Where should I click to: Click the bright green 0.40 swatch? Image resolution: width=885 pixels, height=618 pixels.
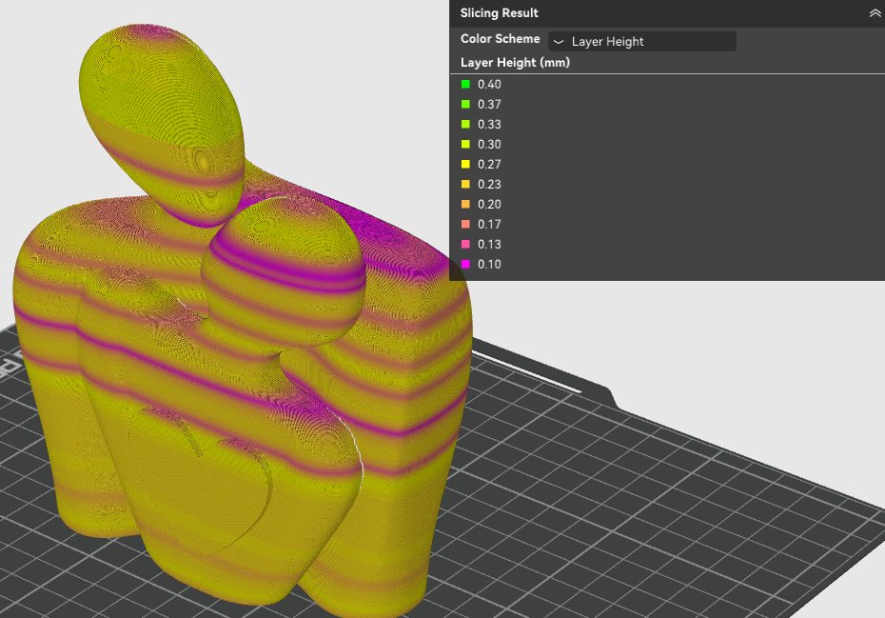[465, 85]
